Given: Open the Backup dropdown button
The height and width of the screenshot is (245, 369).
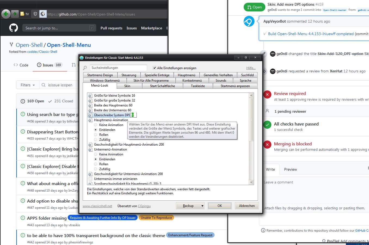Looking at the screenshot, I should 190,206.
